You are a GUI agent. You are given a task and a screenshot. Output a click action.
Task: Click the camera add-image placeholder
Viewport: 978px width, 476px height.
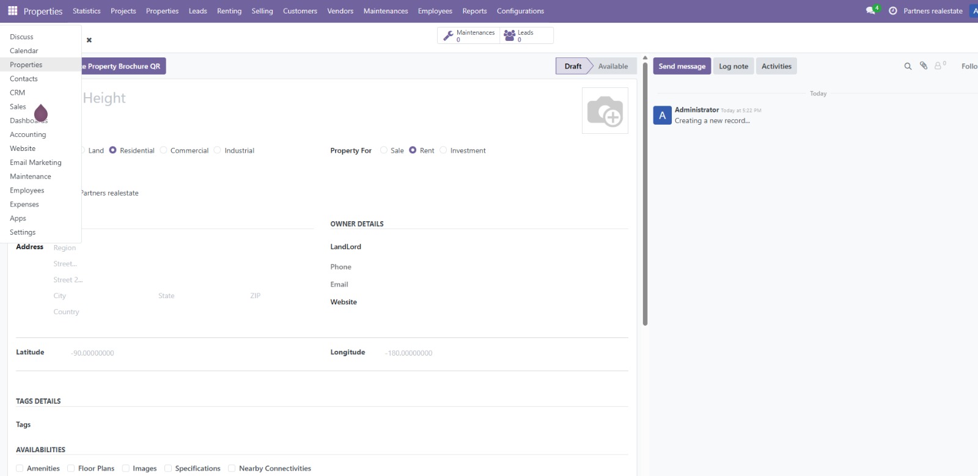(x=605, y=111)
